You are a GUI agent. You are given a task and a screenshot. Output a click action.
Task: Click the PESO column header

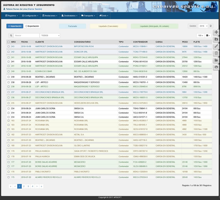[185, 42]
